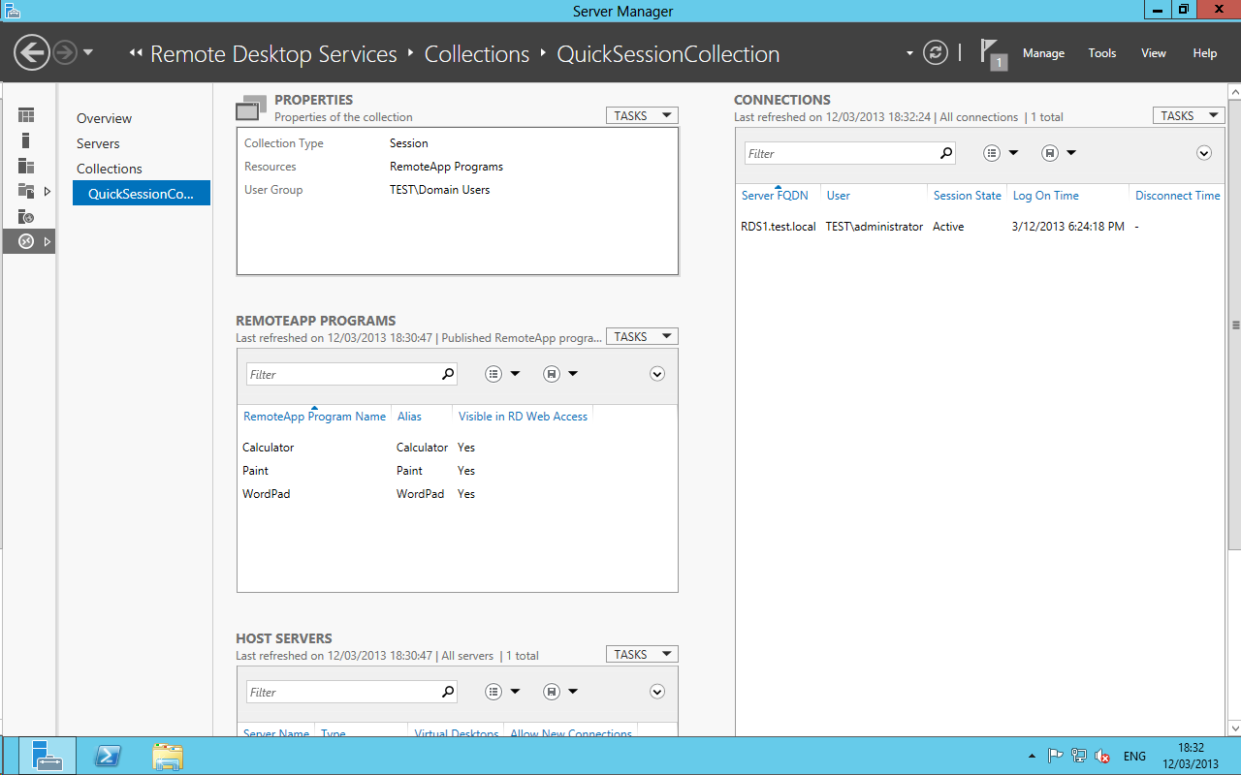
Task: Expand Connections filter criteria chevron
Action: pos(1204,153)
